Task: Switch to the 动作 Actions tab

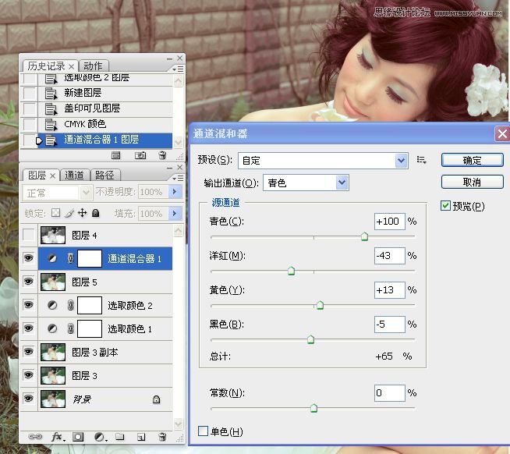Action: coord(93,66)
